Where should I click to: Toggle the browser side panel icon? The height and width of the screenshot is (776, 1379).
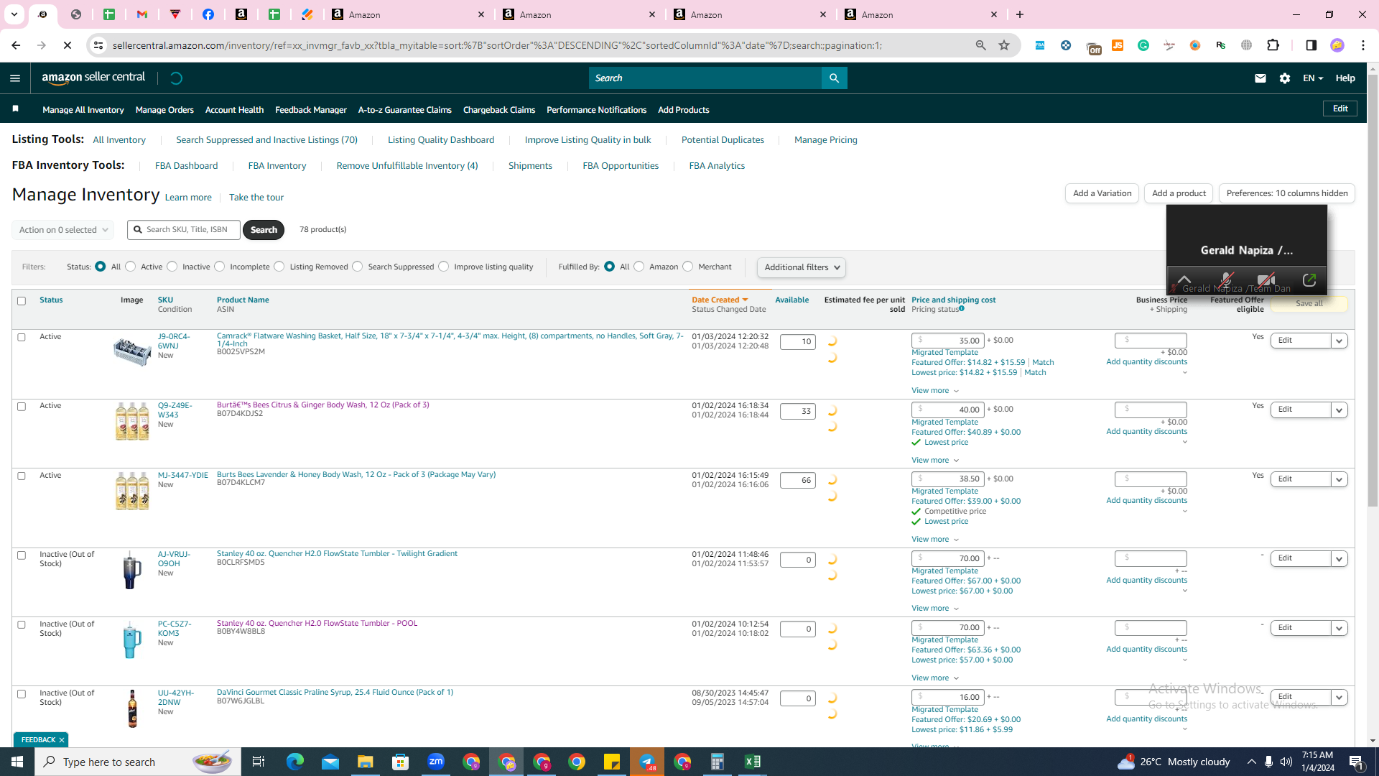[x=1311, y=45]
